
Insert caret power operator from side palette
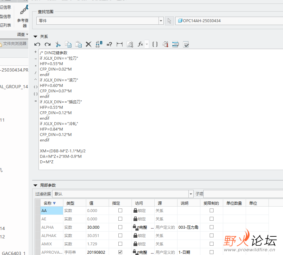point(36,79)
